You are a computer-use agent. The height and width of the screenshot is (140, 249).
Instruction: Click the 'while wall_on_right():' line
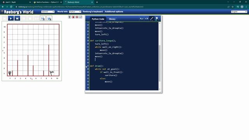[x=109, y=47]
